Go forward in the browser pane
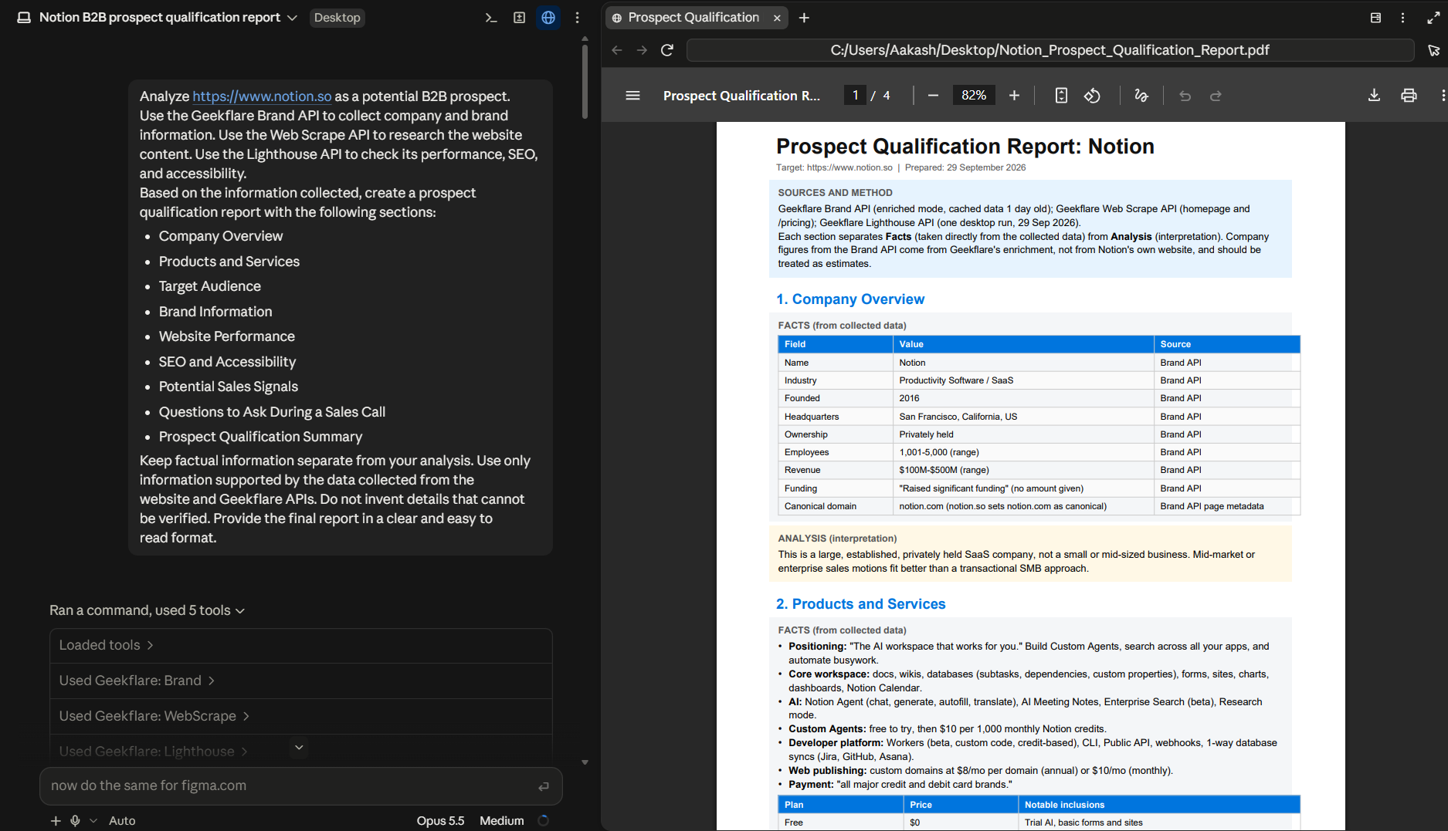This screenshot has width=1448, height=831. [x=642, y=50]
